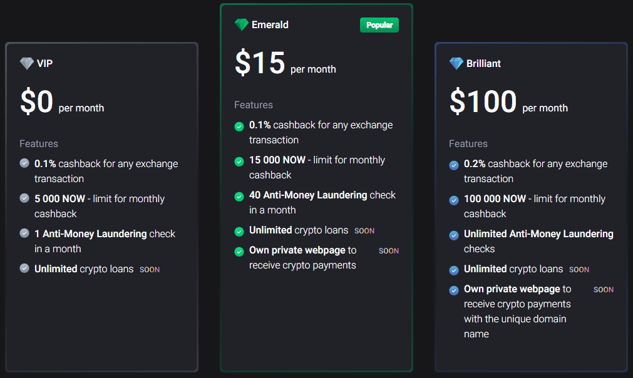Image resolution: width=633 pixels, height=378 pixels.
Task: Click SOON label on Emerald private webpage feature
Action: pyautogui.click(x=388, y=250)
